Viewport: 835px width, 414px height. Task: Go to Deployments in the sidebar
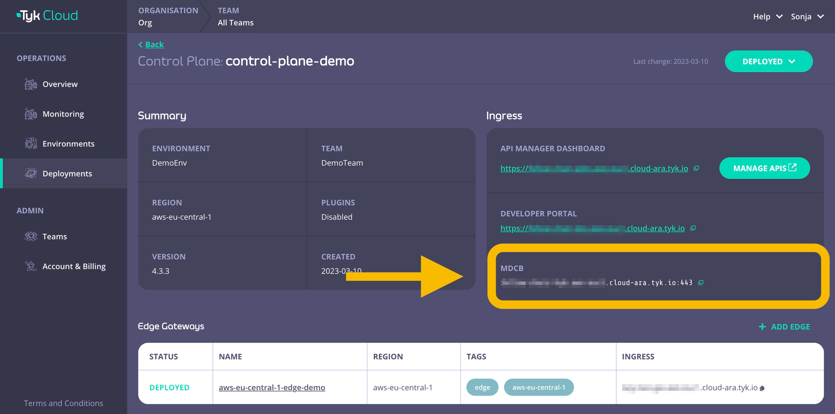[67, 173]
